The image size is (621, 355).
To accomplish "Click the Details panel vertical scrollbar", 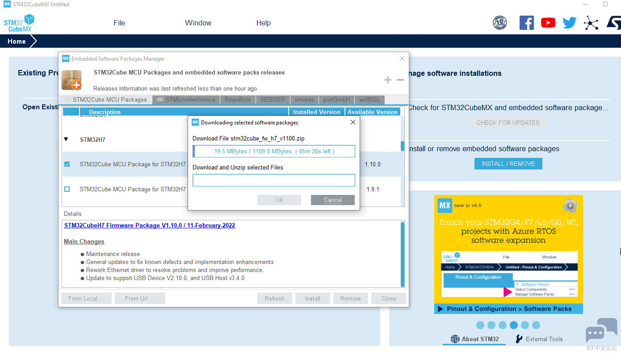I will 403,254.
